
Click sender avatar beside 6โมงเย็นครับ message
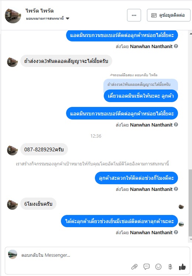coord(12,204)
